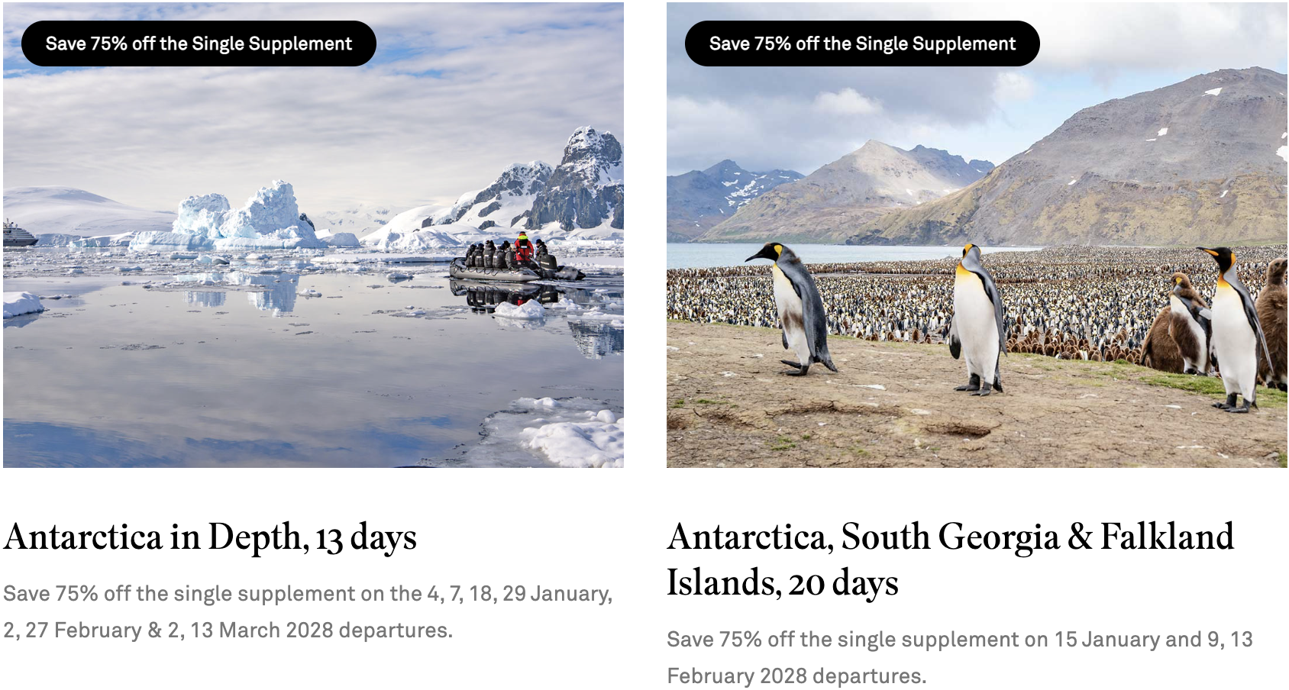Click the small cruise ship near the iceberg

point(18,234)
